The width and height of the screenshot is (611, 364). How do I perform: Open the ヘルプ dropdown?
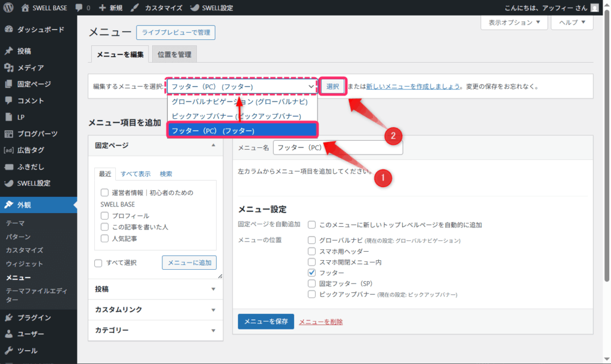point(572,22)
